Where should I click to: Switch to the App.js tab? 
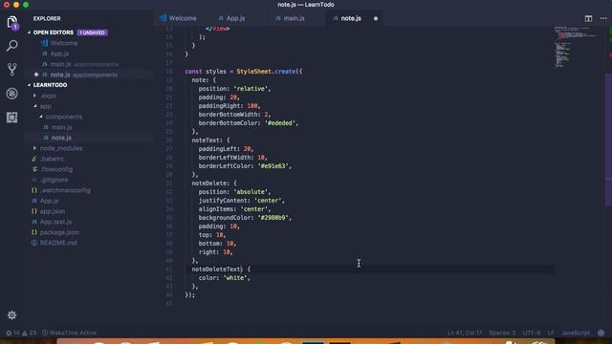[x=231, y=18]
